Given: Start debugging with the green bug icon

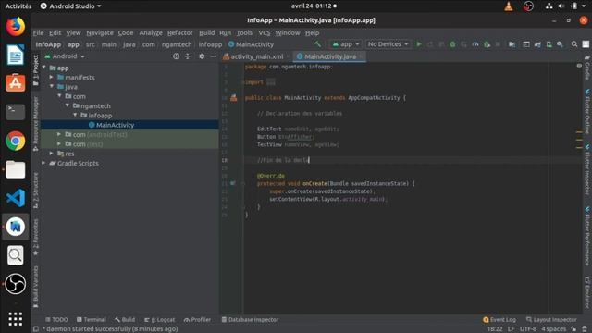Looking at the screenshot, I should (x=452, y=44).
